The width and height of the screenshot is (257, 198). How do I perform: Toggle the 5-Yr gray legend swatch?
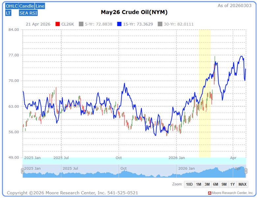click(81, 24)
